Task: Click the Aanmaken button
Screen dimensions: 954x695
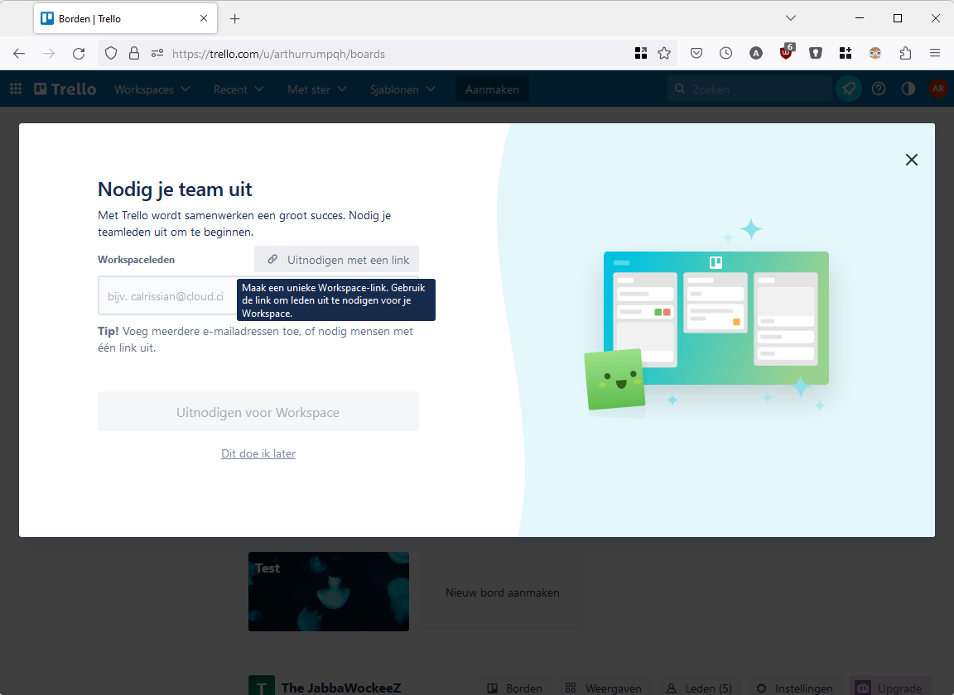Action: pos(492,89)
